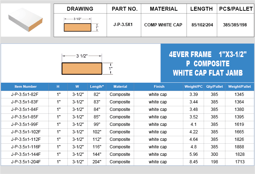Click the Material column header in lower table
The height and width of the screenshot is (174, 255).
[x=120, y=87]
